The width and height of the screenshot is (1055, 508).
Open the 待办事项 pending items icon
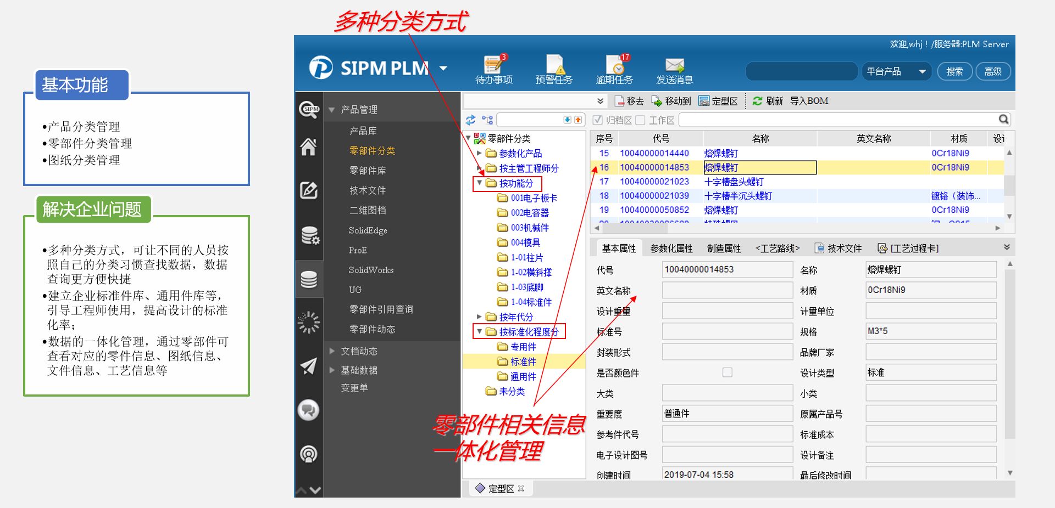click(x=493, y=66)
